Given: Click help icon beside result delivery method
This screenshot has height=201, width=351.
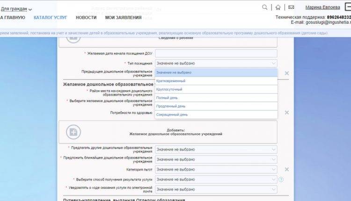Looking at the screenshot, I should (x=281, y=179).
